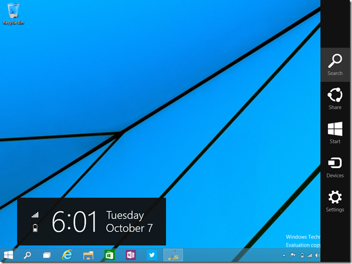Show hidden system tray icons
352x264 pixels.
284,255
